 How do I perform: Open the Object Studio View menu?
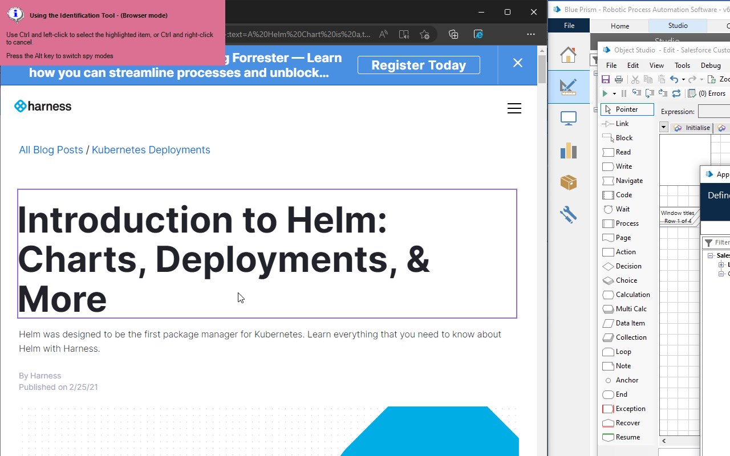656,66
